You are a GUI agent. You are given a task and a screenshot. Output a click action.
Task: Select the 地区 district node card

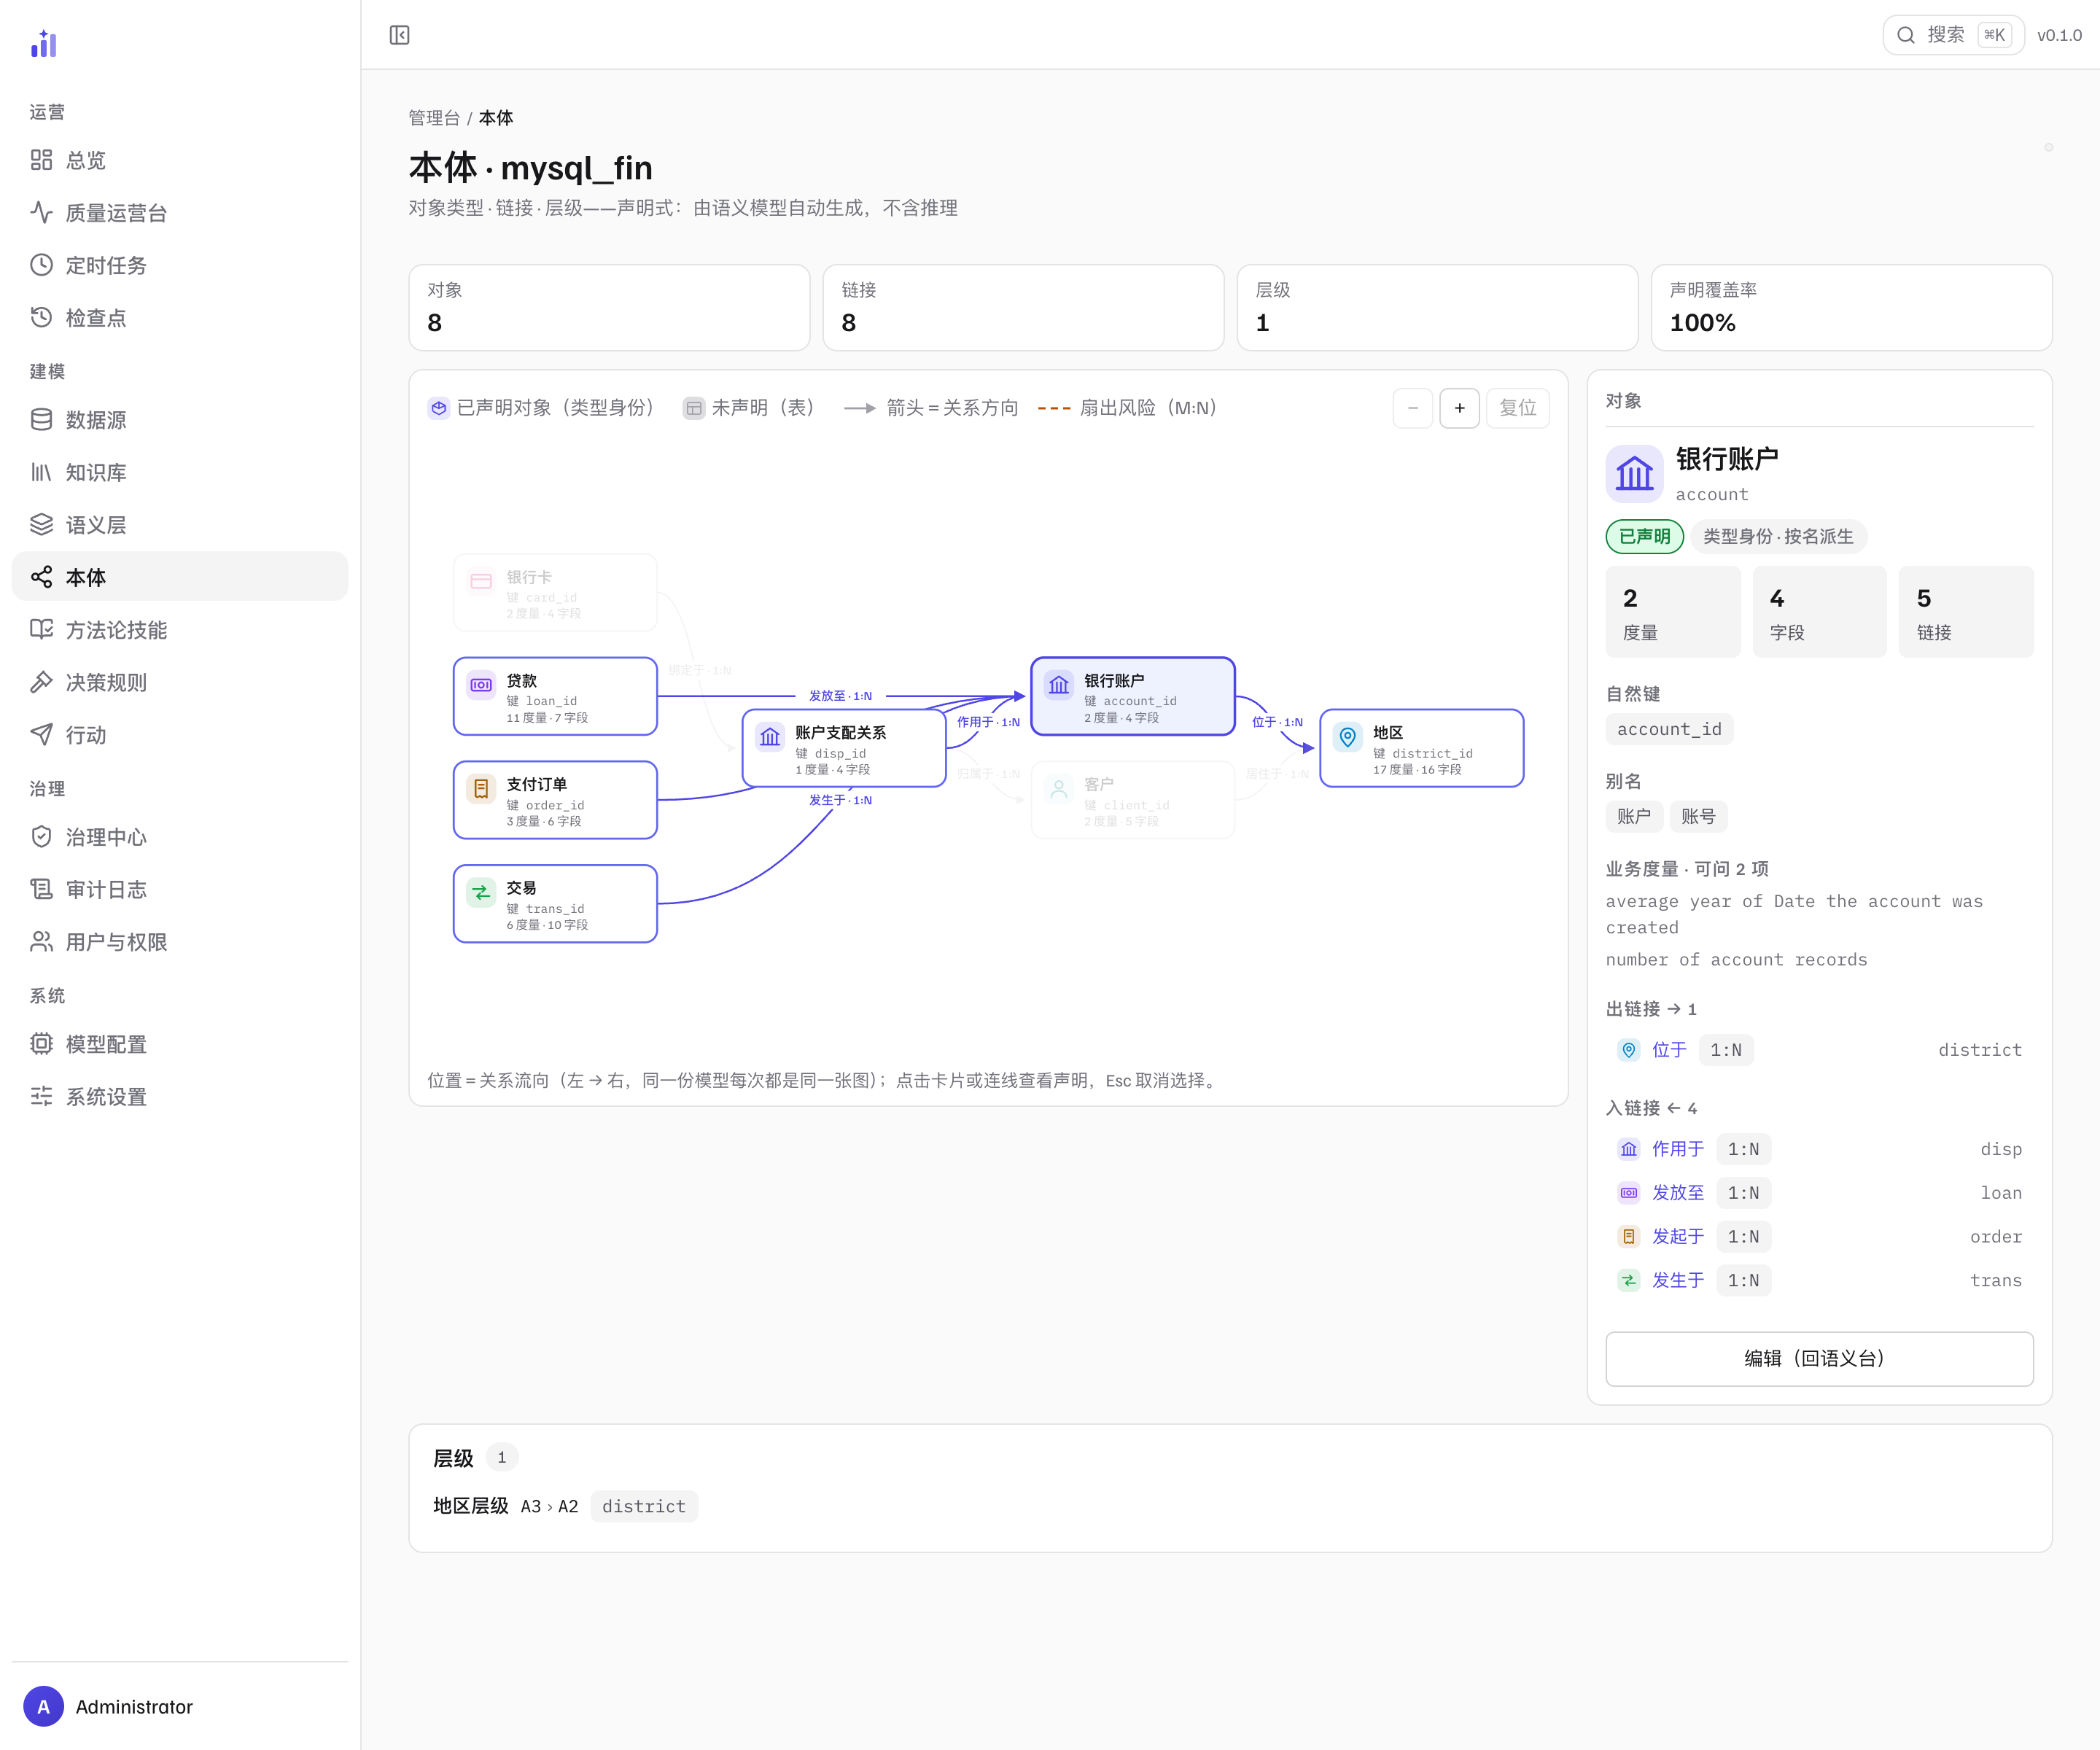[x=1421, y=748]
